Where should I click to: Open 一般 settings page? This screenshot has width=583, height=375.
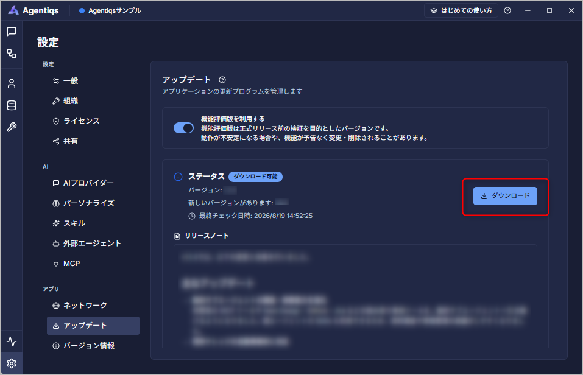click(93, 81)
